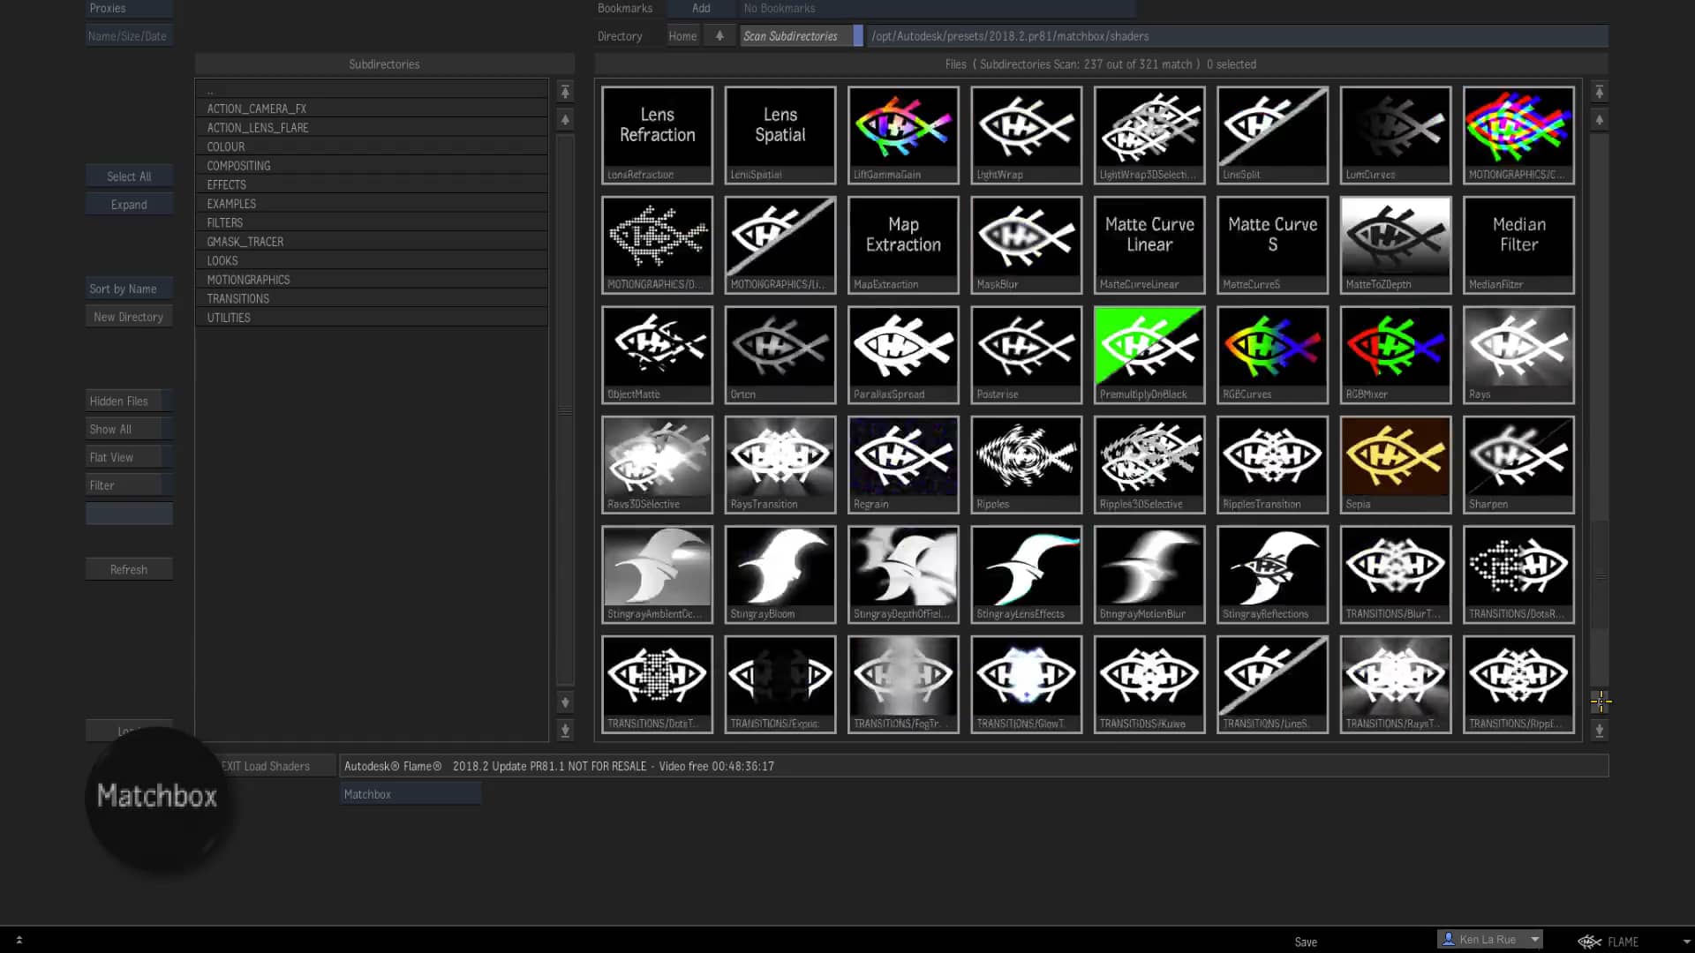Screen dimensions: 1695x953
Task: Choose the StingrayReflections shader icon
Action: pos(1272,574)
